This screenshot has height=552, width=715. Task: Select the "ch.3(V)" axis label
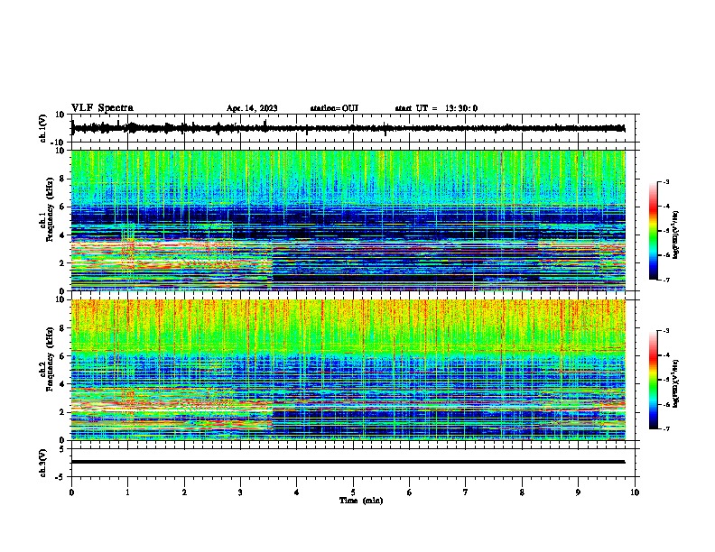[x=43, y=463]
